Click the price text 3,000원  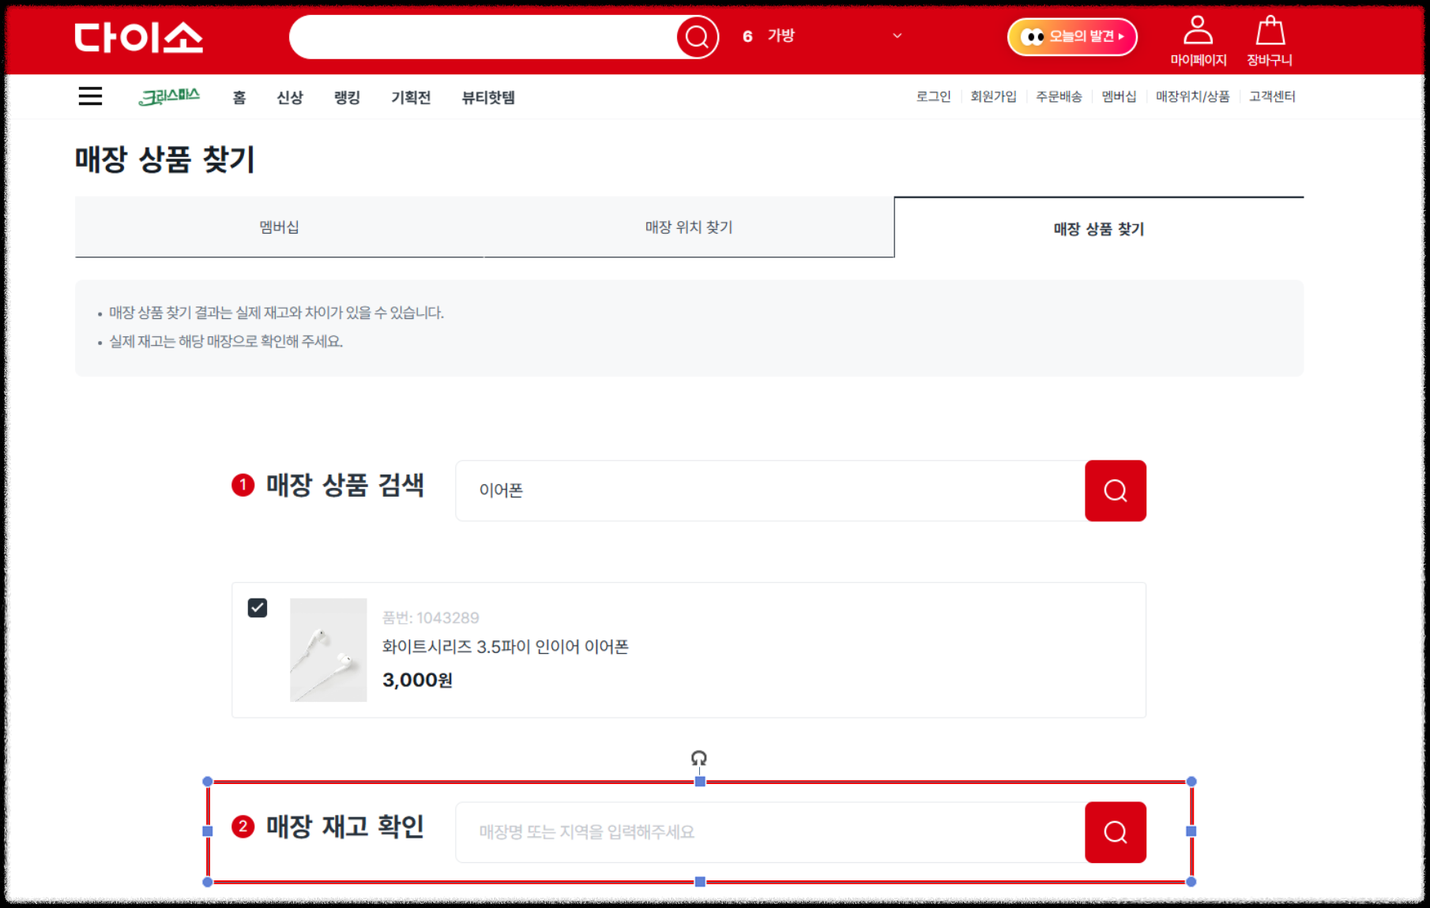pos(417,680)
